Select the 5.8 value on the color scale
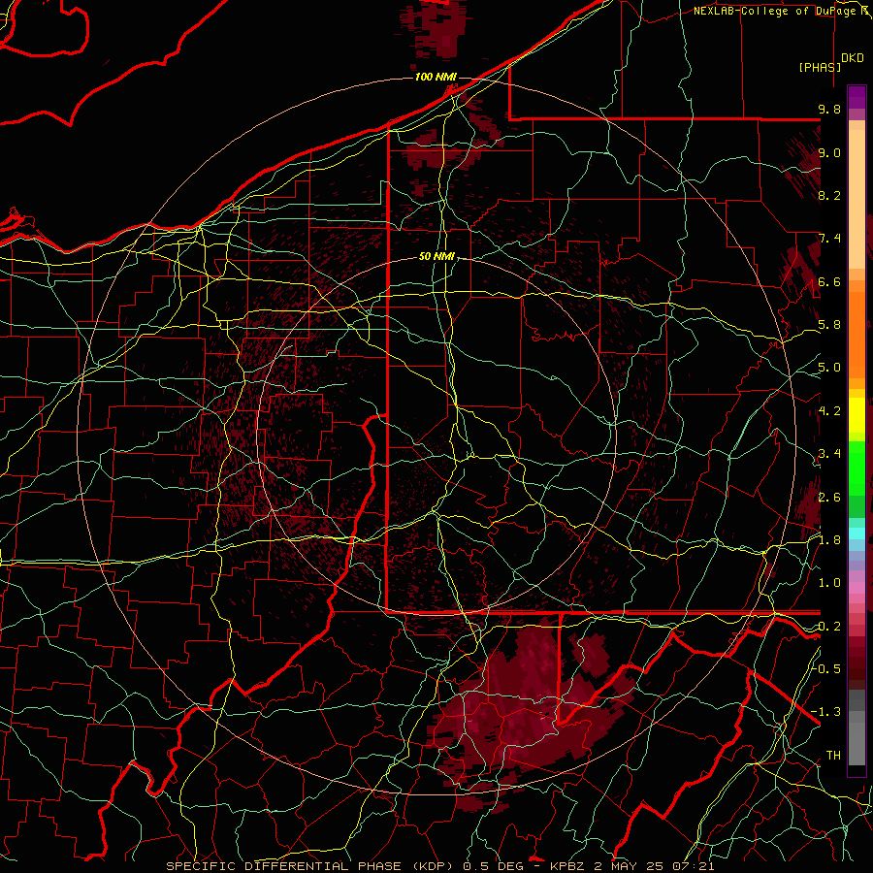Image resolution: width=873 pixels, height=873 pixels. click(829, 325)
